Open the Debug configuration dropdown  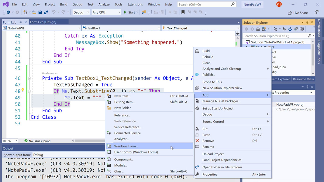(81, 12)
